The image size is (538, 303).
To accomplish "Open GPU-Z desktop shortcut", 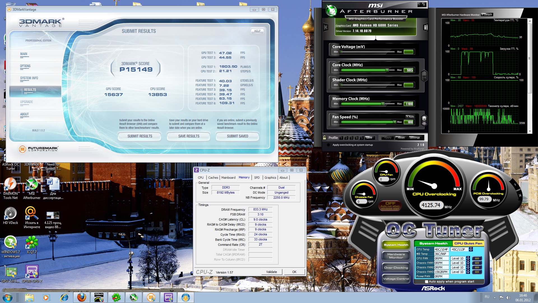I will (10, 274).
